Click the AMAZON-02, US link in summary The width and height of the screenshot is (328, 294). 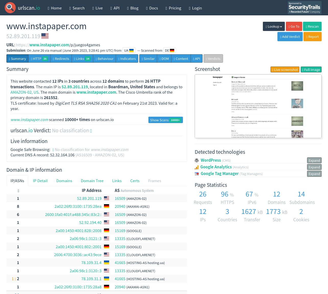[25, 92]
